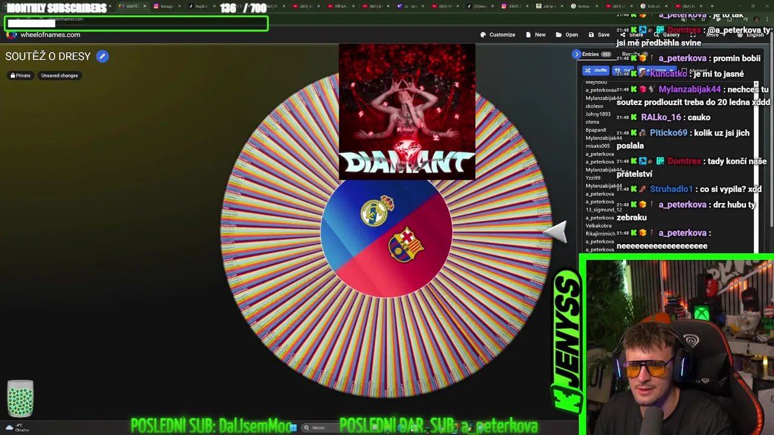The image size is (774, 435).
Task: Open the Customize palette option
Action: [498, 34]
